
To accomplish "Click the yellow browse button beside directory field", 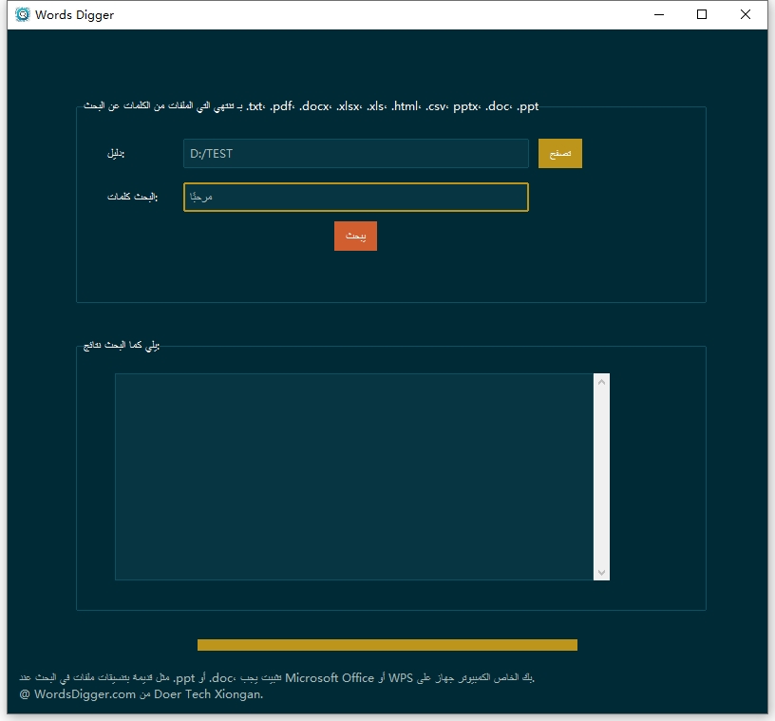I will pyautogui.click(x=560, y=153).
